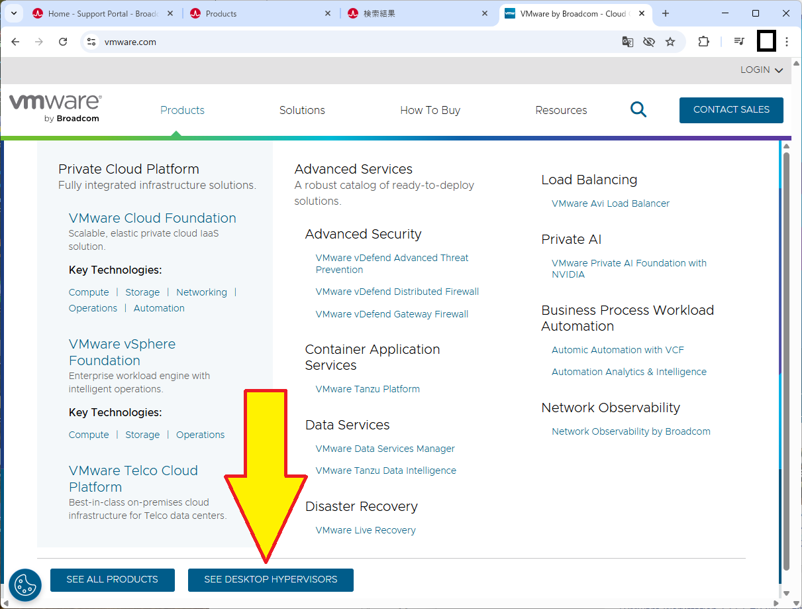The height and width of the screenshot is (609, 802).
Task: Open the How To Buy menu
Action: 430,110
